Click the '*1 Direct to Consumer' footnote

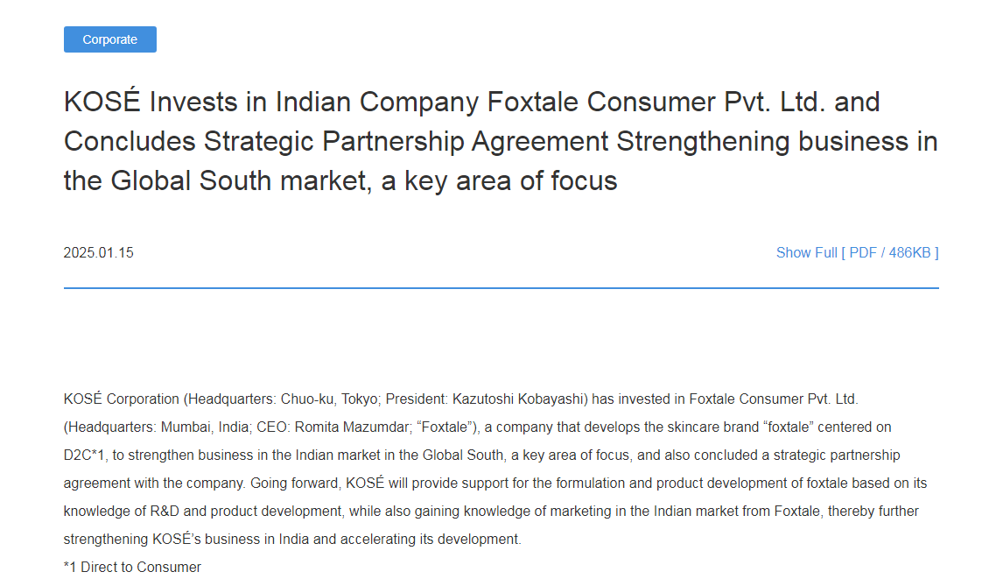(x=132, y=567)
